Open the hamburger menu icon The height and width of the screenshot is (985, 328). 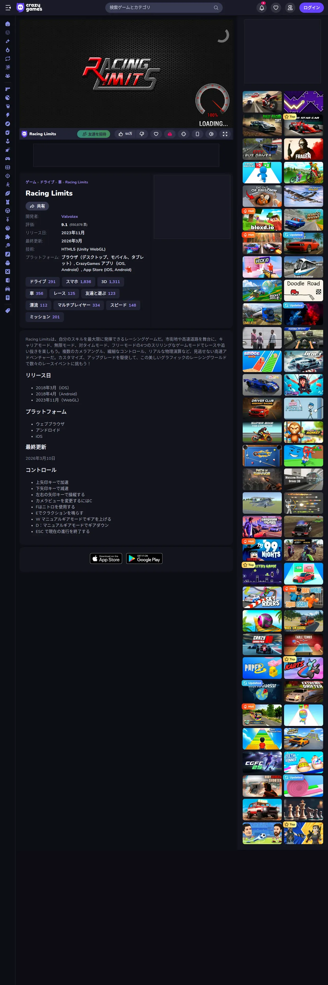click(8, 8)
